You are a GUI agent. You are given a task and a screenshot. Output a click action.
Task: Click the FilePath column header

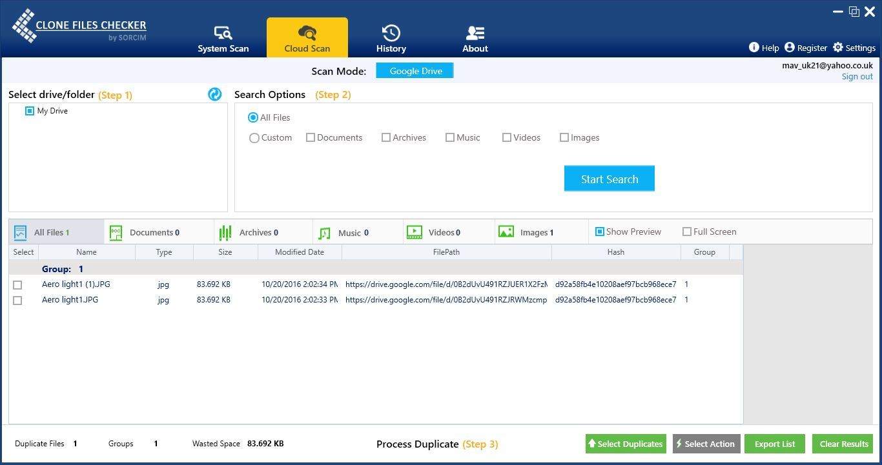click(447, 252)
